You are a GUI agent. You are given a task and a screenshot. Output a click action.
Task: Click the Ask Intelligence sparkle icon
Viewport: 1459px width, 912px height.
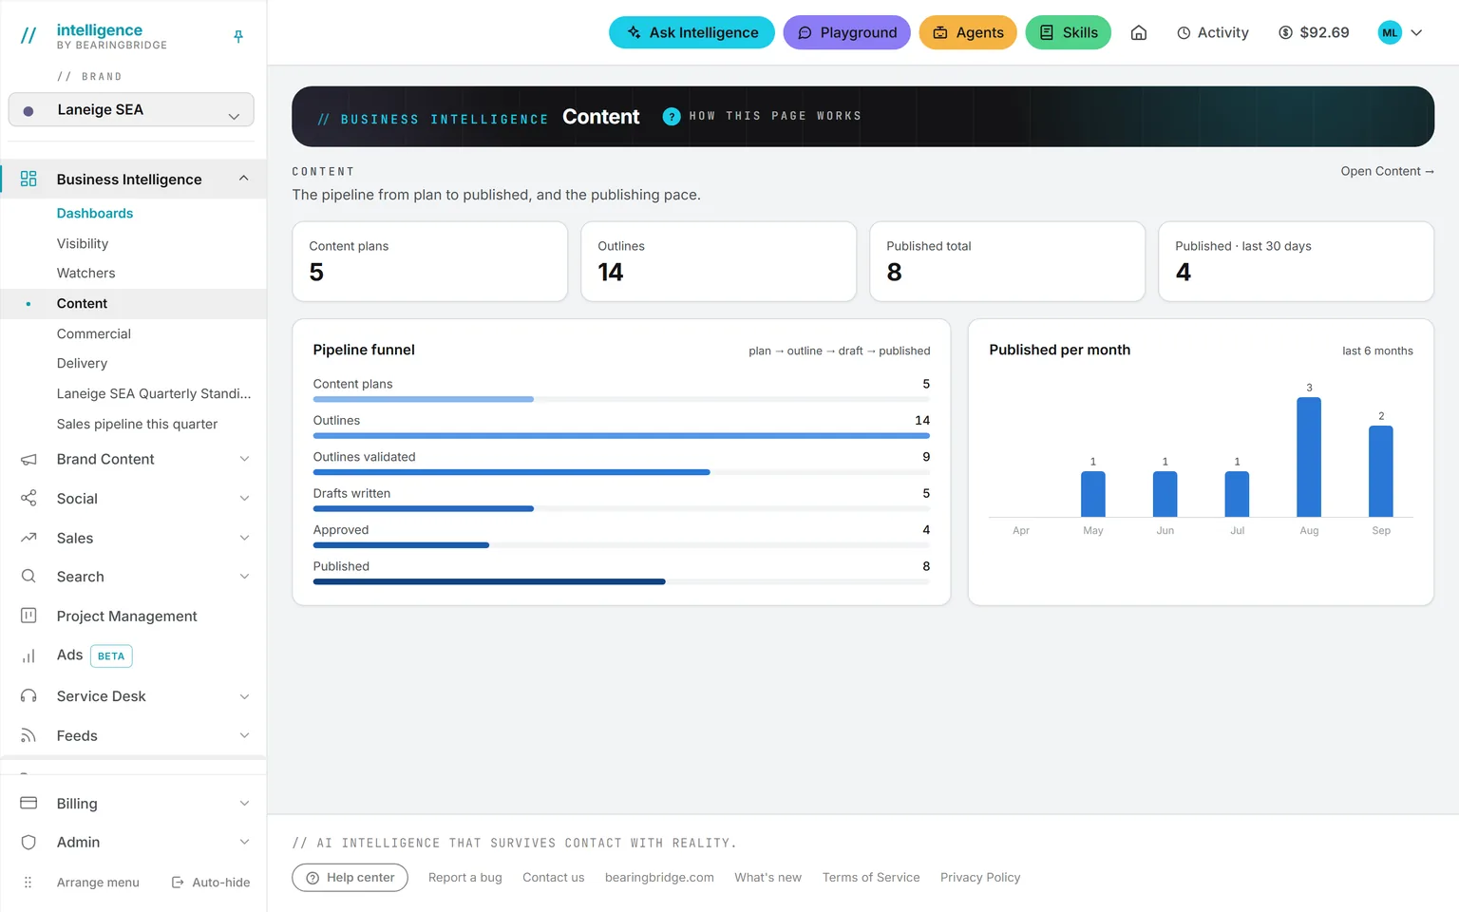click(x=634, y=32)
